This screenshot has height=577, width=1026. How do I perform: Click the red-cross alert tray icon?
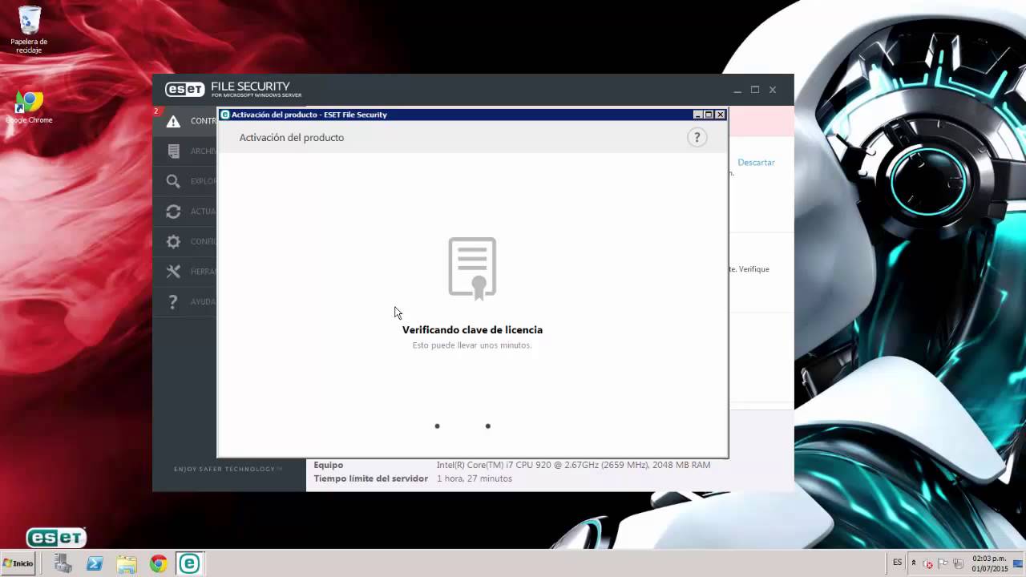coord(928,563)
